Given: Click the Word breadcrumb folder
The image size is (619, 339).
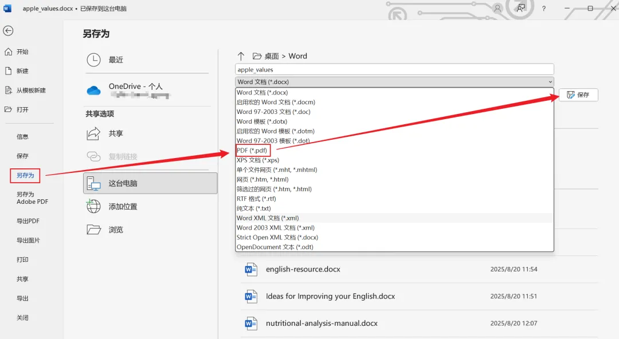Looking at the screenshot, I should (x=297, y=56).
